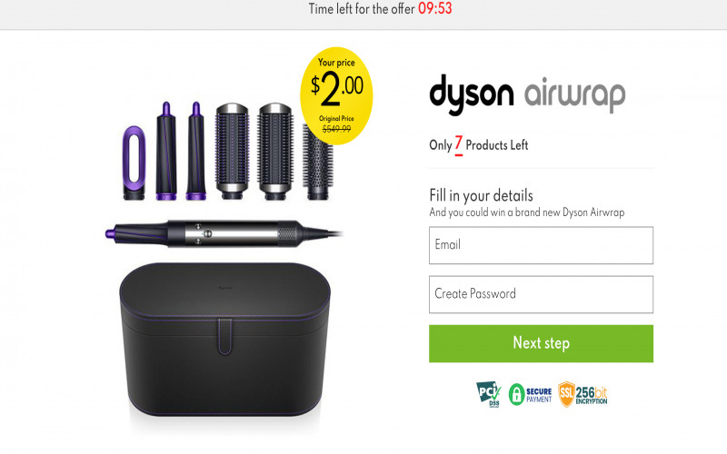Select the first silver-capped smoothing brush attachment

(x=232, y=152)
